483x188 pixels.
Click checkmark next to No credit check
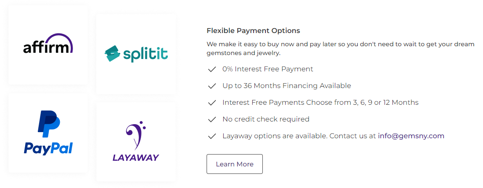pos(212,119)
